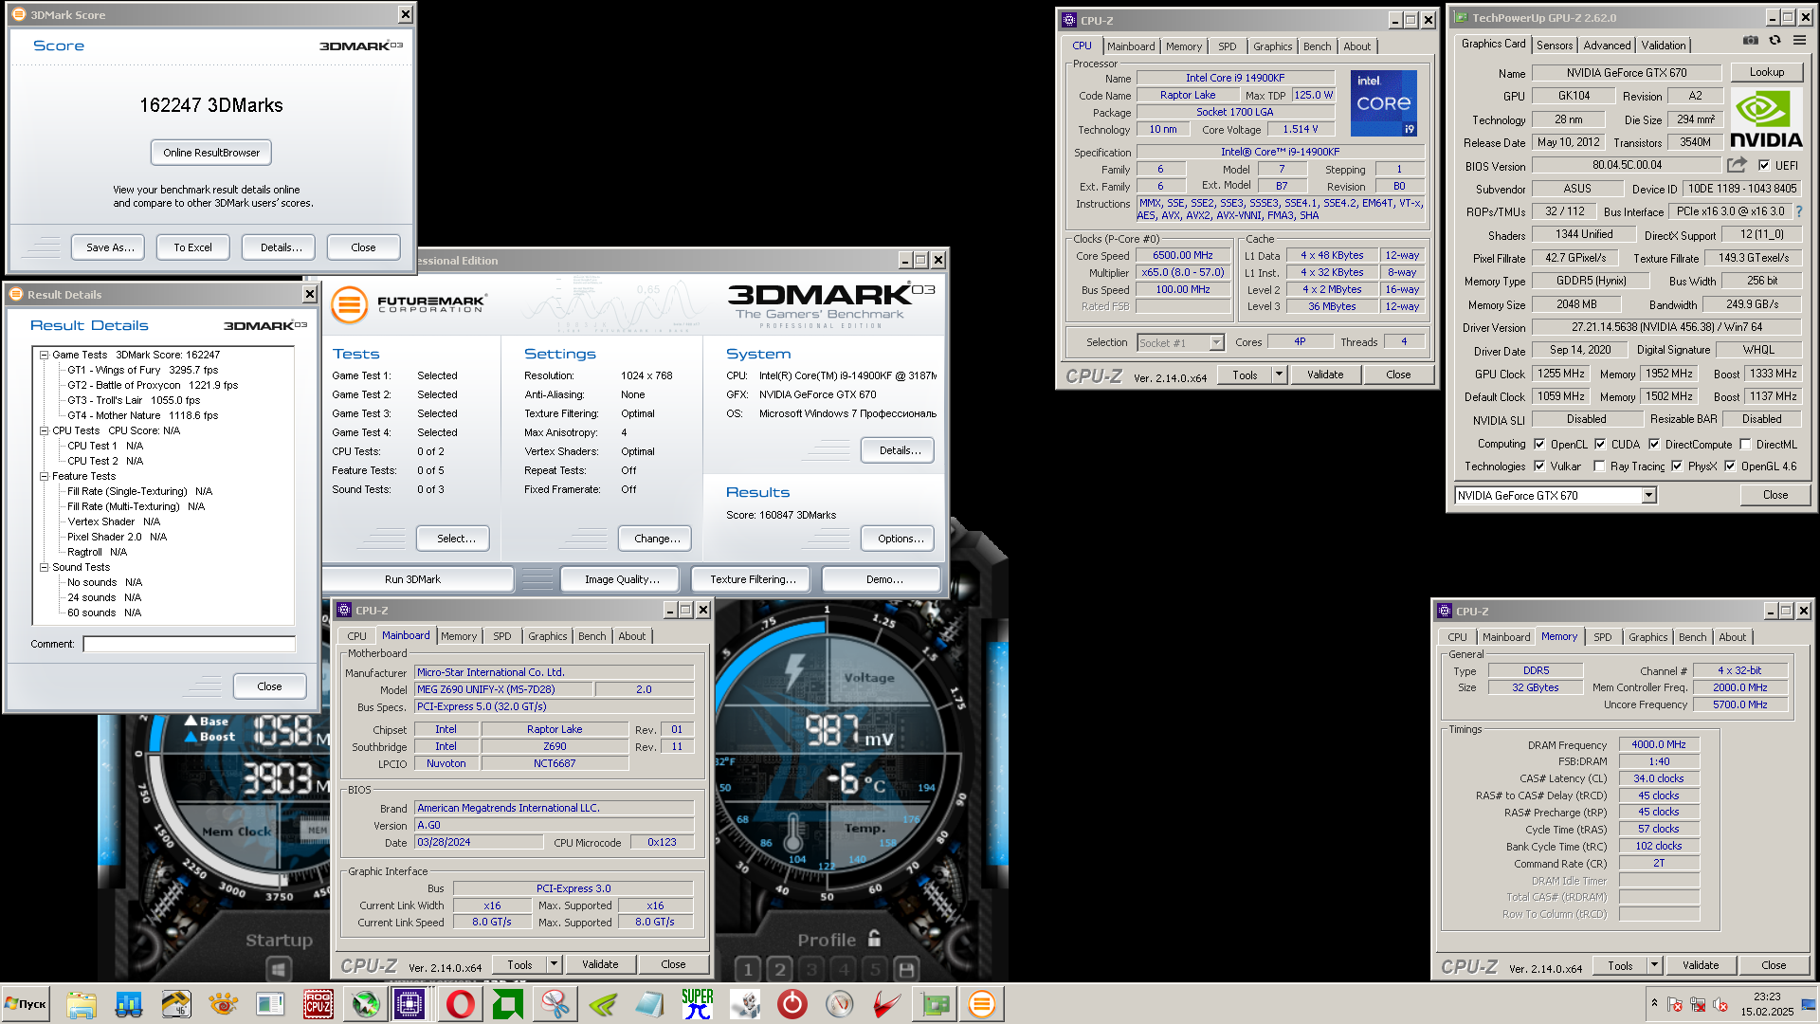
Task: Open Windows Explorer folder in the taskbar
Action: tap(81, 1003)
